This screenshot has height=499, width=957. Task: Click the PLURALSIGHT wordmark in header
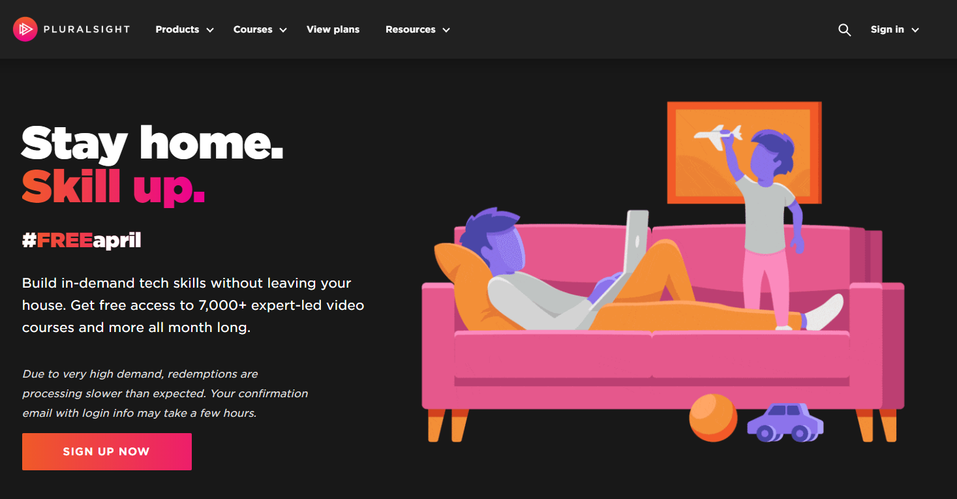(87, 29)
